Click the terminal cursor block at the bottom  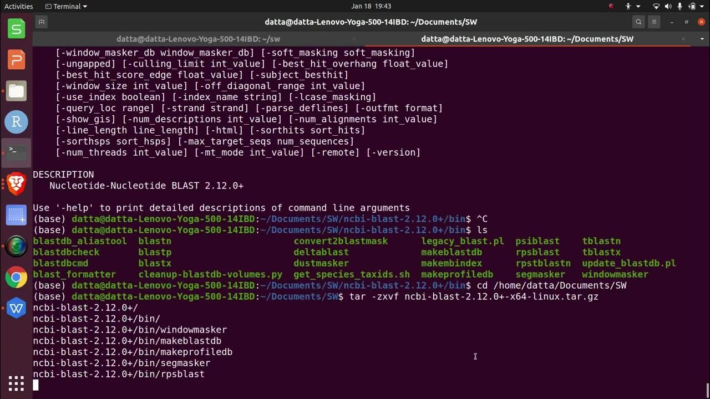[x=35, y=385]
